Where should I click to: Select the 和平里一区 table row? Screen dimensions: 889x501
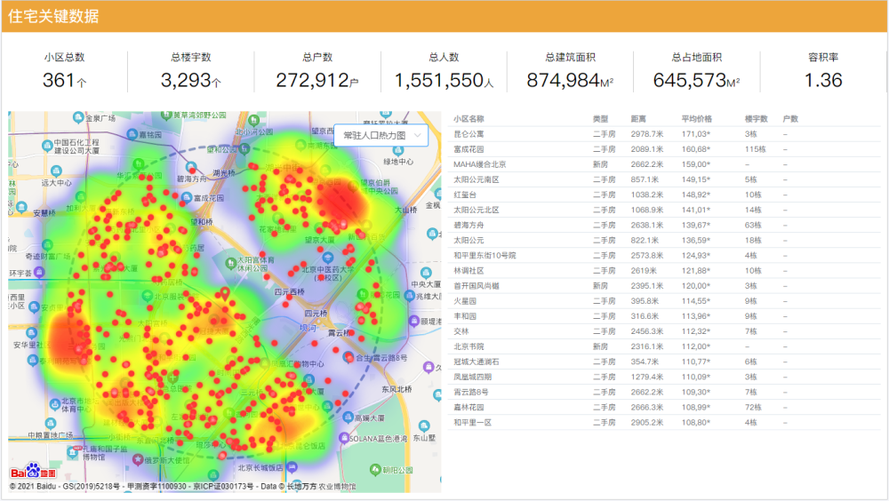[x=664, y=423]
